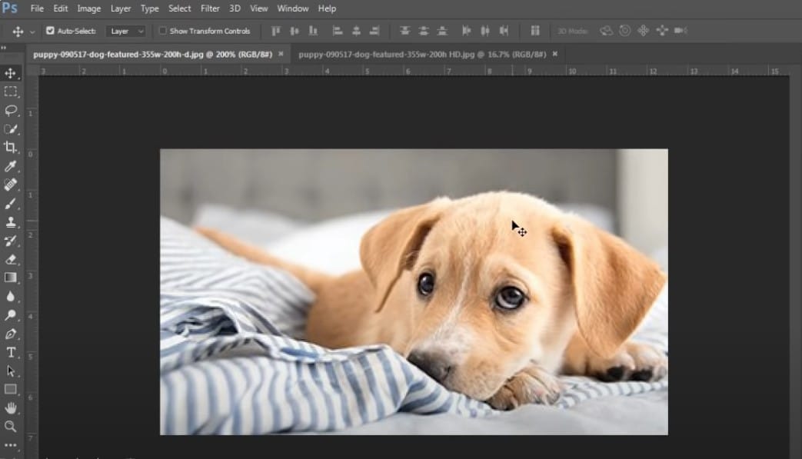The width and height of the screenshot is (802, 459).
Task: Click Align Bottom Edges icon
Action: [313, 32]
